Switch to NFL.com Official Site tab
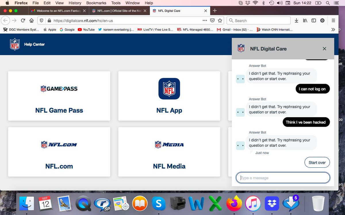 (119, 11)
